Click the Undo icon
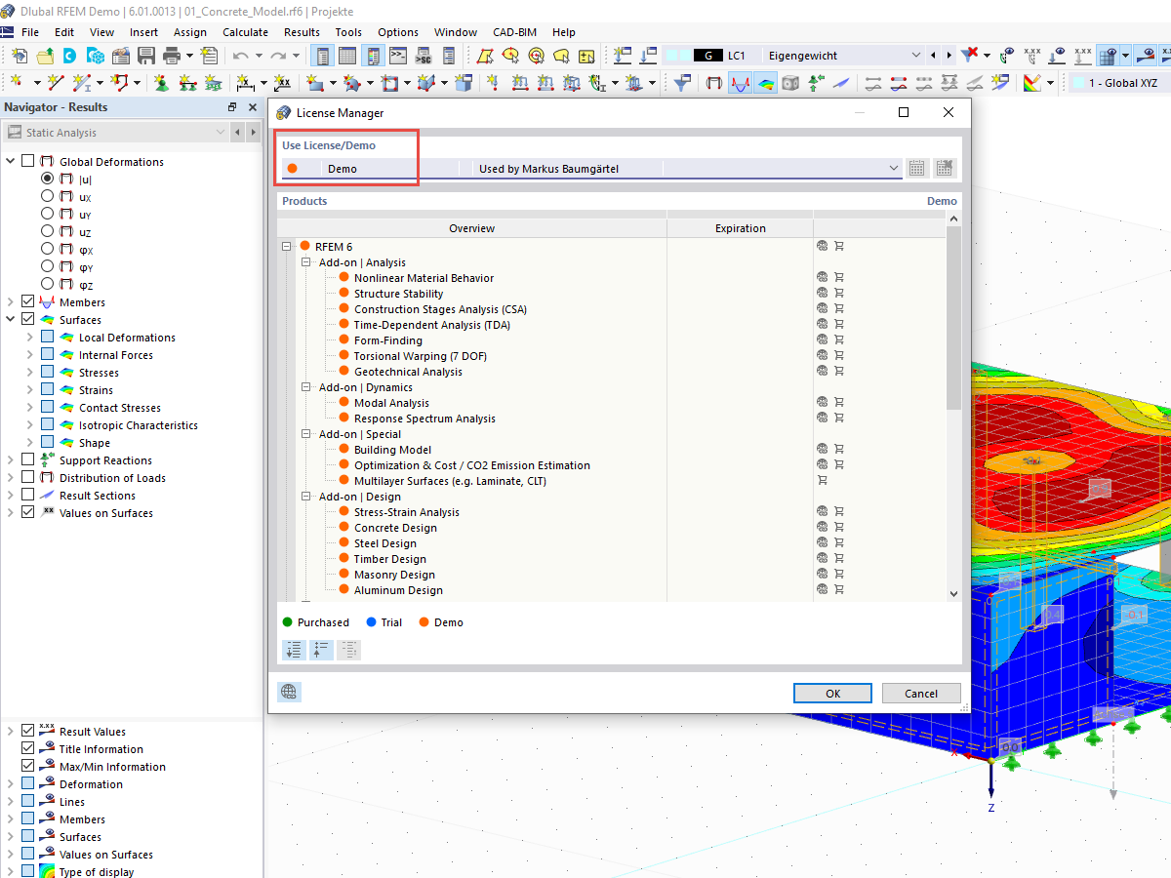 coord(241,56)
